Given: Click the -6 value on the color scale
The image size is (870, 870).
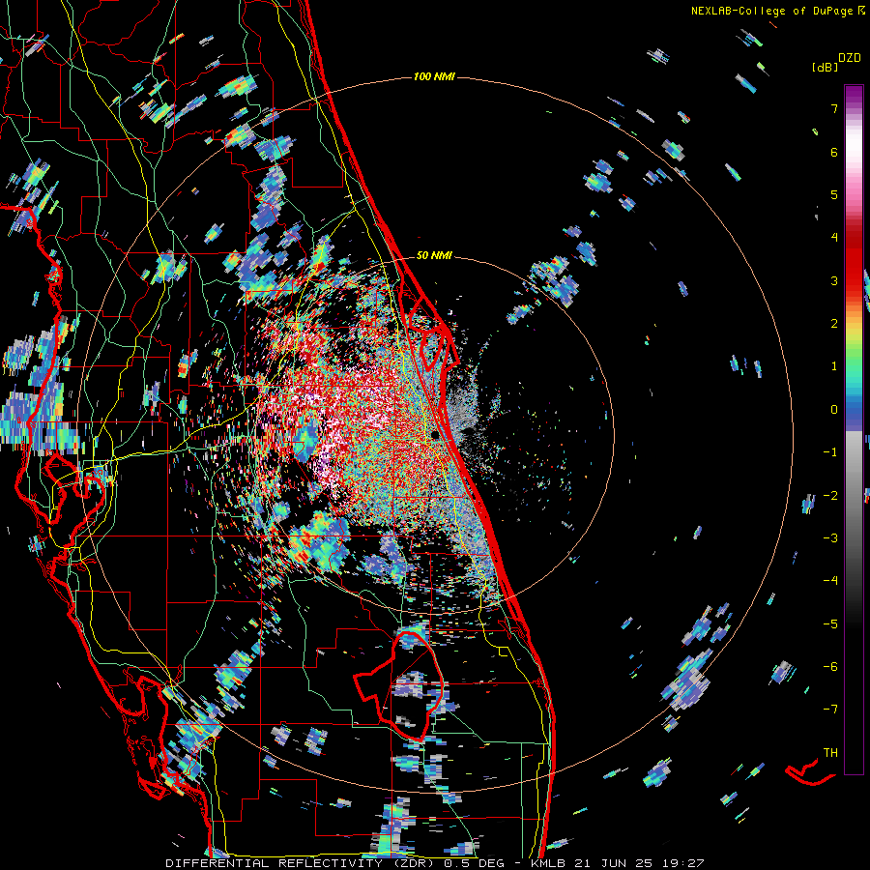Looking at the screenshot, I should (830, 666).
